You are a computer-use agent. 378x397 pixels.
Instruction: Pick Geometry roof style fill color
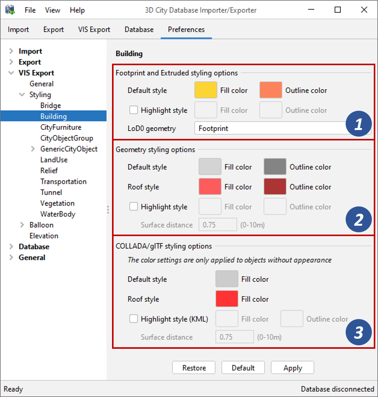click(210, 187)
